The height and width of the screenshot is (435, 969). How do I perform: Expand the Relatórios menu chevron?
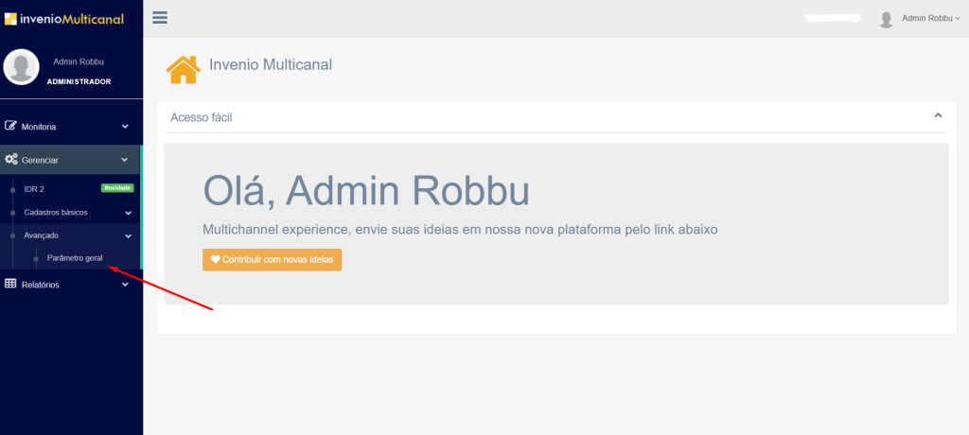coord(125,285)
